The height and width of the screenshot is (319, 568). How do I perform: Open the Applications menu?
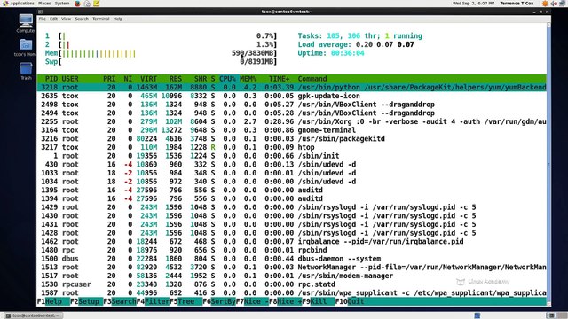coord(19,4)
